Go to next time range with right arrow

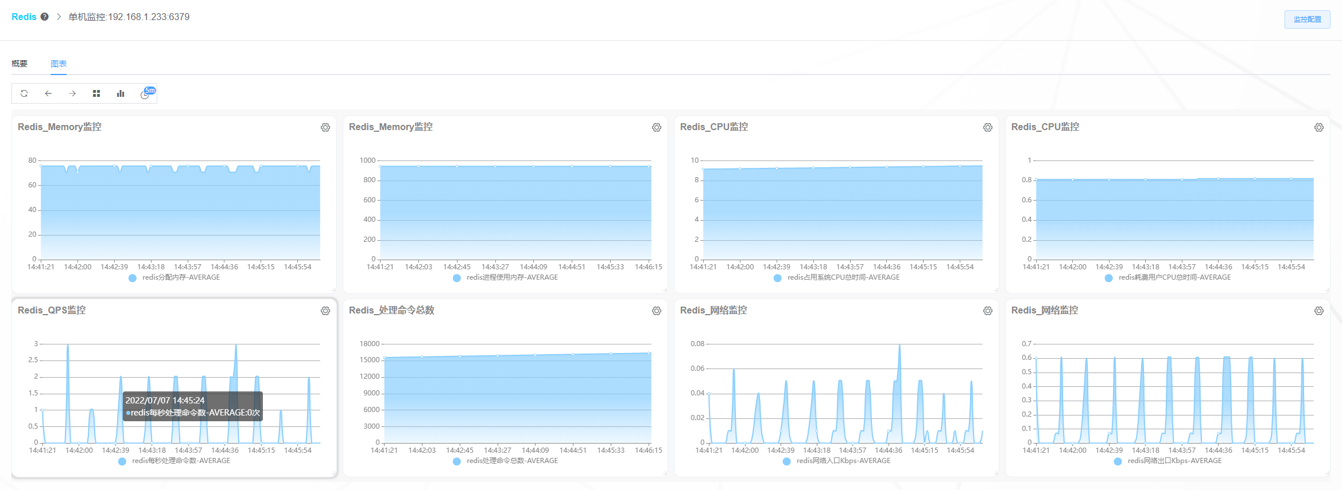click(72, 93)
